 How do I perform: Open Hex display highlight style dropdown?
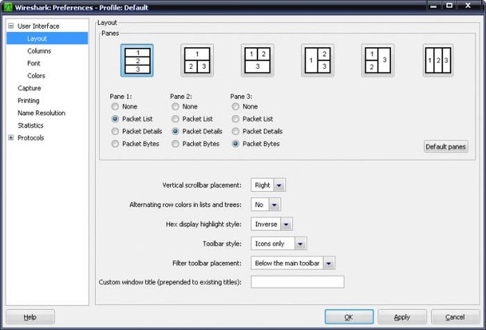pos(272,224)
